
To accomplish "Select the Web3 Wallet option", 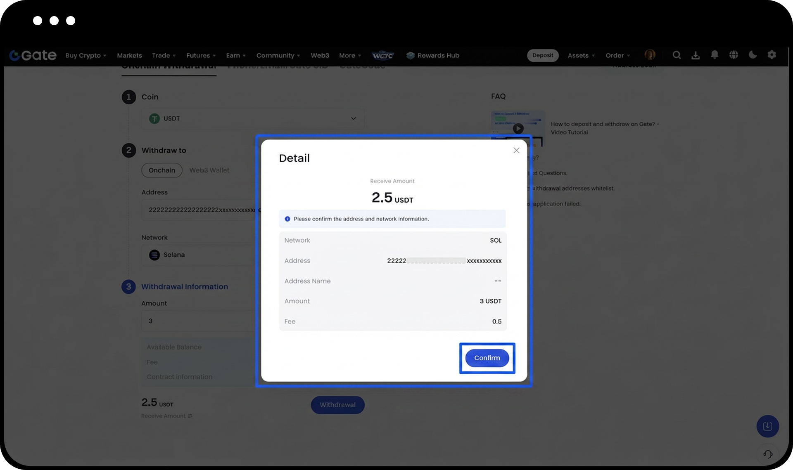I will point(209,170).
